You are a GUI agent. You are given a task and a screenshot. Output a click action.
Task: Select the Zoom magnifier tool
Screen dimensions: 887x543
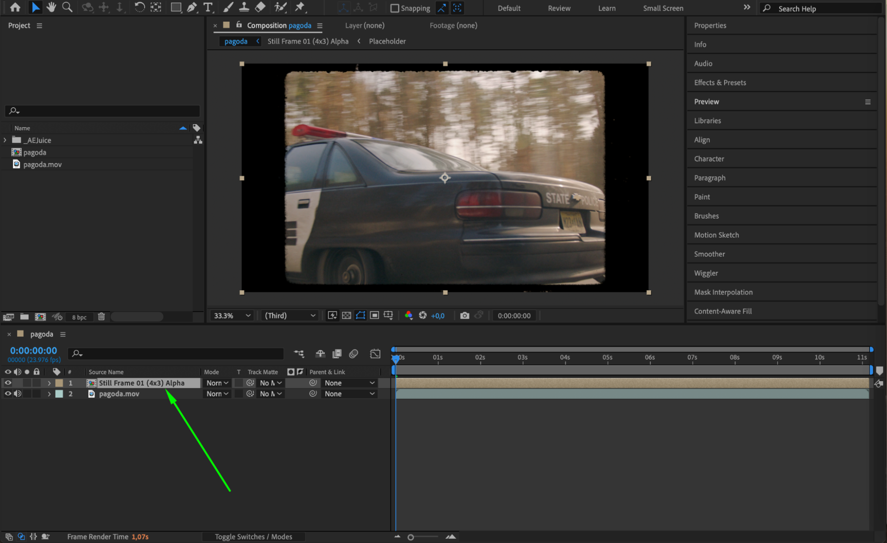pyautogui.click(x=67, y=7)
